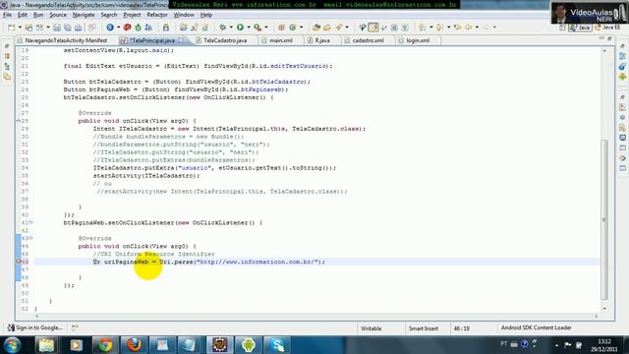Click the green Run button
Viewport: 629px width, 354px height.
[x=240, y=28]
